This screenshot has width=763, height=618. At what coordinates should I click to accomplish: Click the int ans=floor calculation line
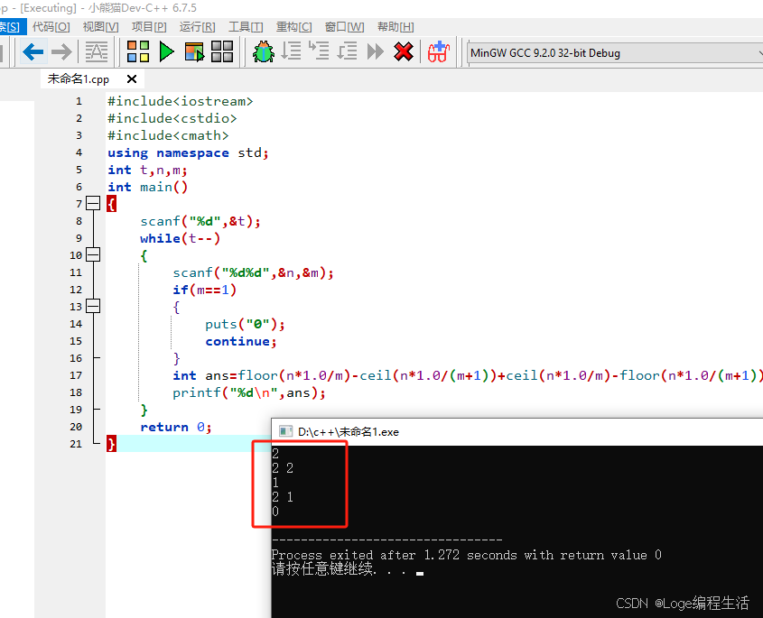click(468, 375)
